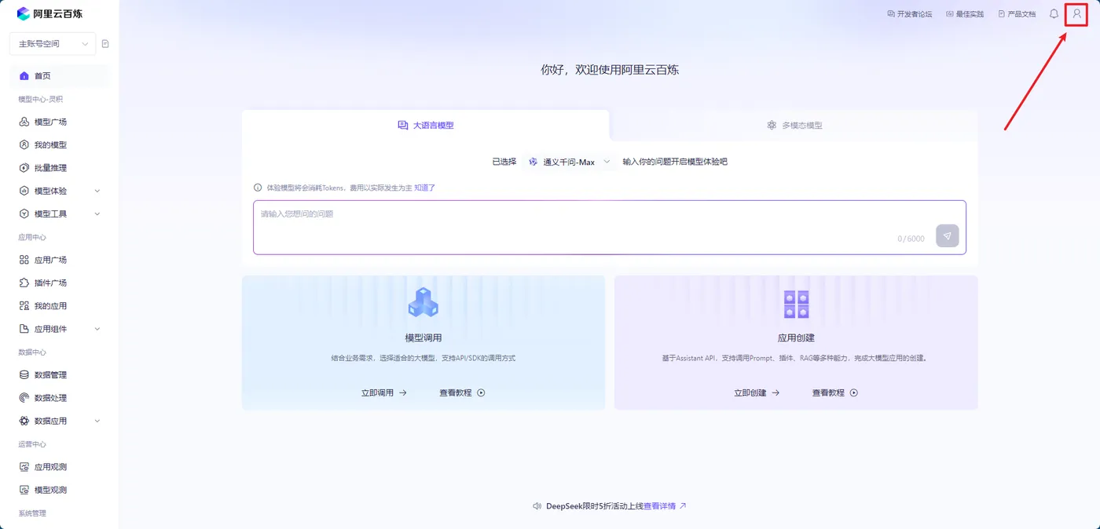Dismiss the token notice with 知道了

click(424, 188)
